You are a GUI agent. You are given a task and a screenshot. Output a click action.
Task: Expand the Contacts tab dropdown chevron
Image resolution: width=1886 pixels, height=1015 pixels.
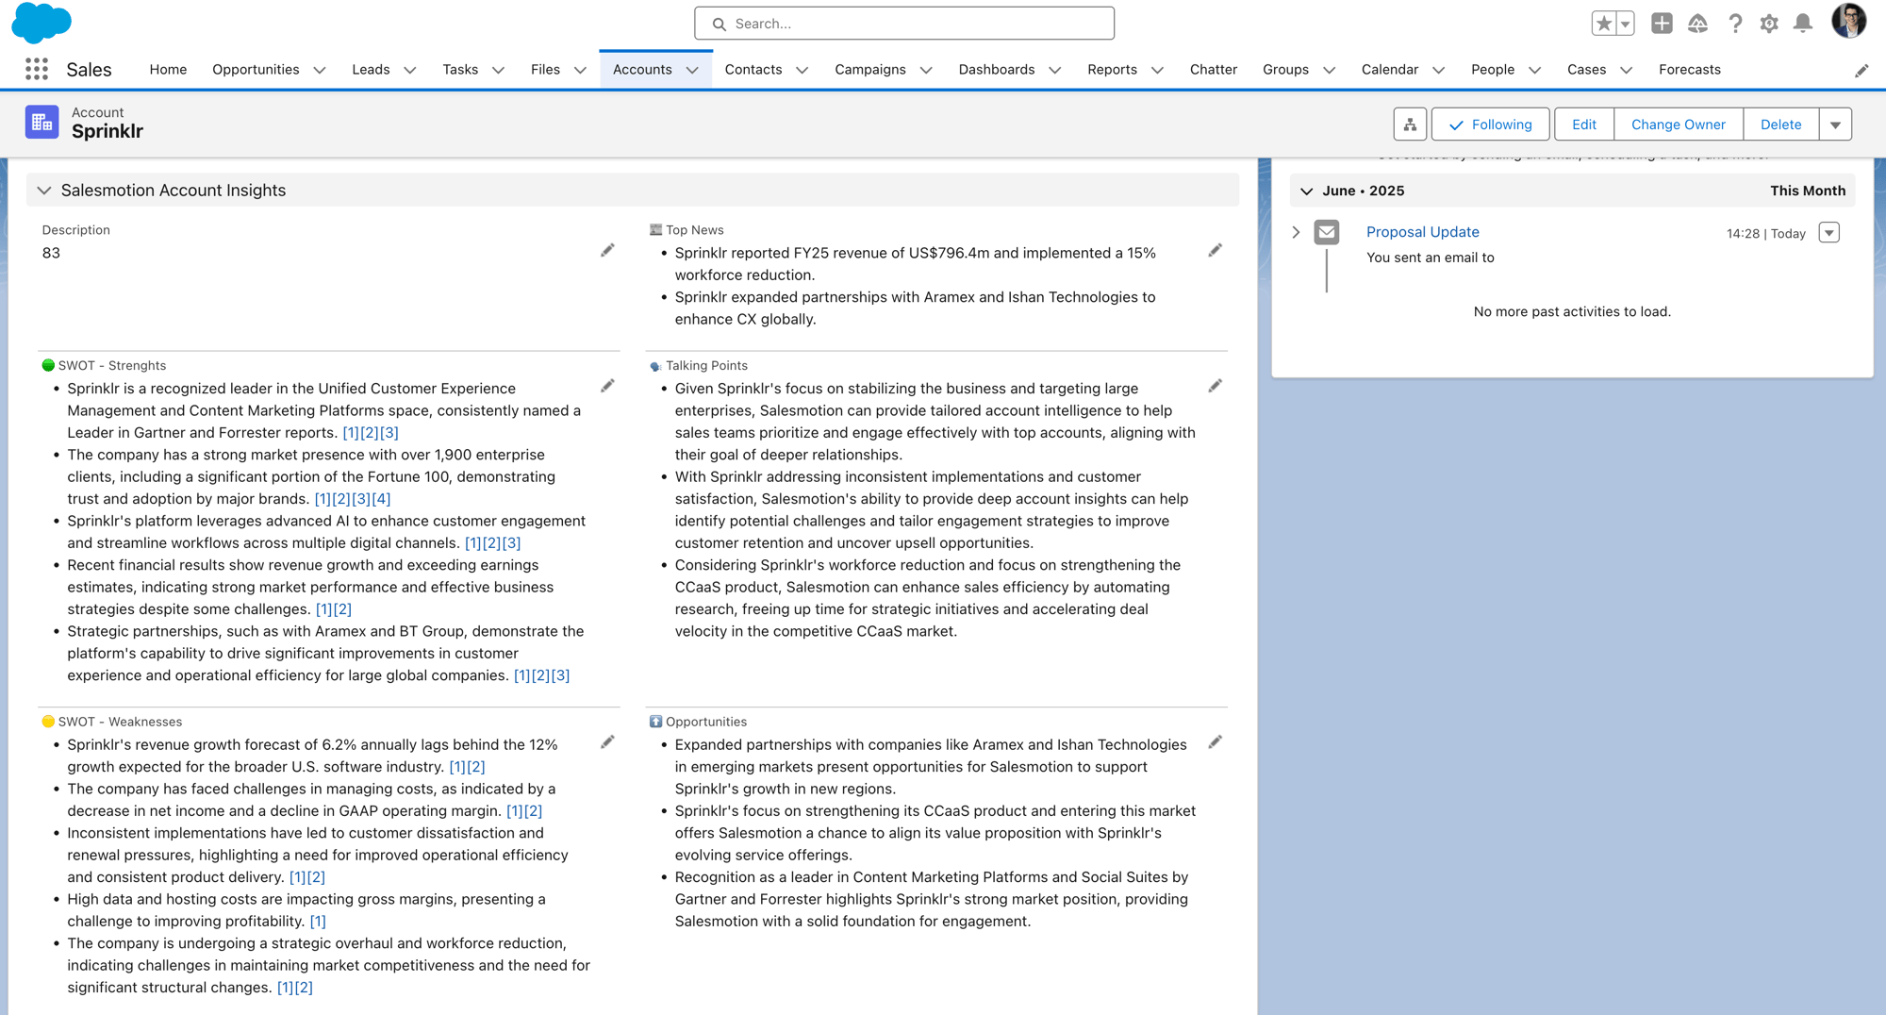click(802, 70)
